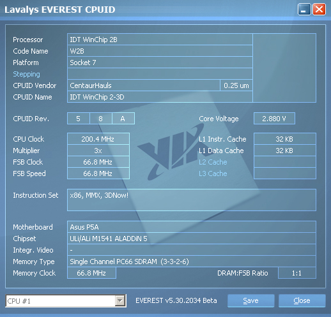Click the 'L2 Cache' label
331x317 pixels.
tap(213, 162)
